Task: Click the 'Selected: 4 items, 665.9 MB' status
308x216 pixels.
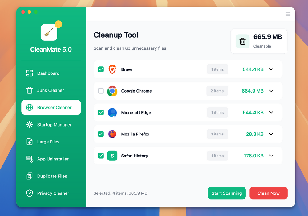Action: [x=120, y=193]
